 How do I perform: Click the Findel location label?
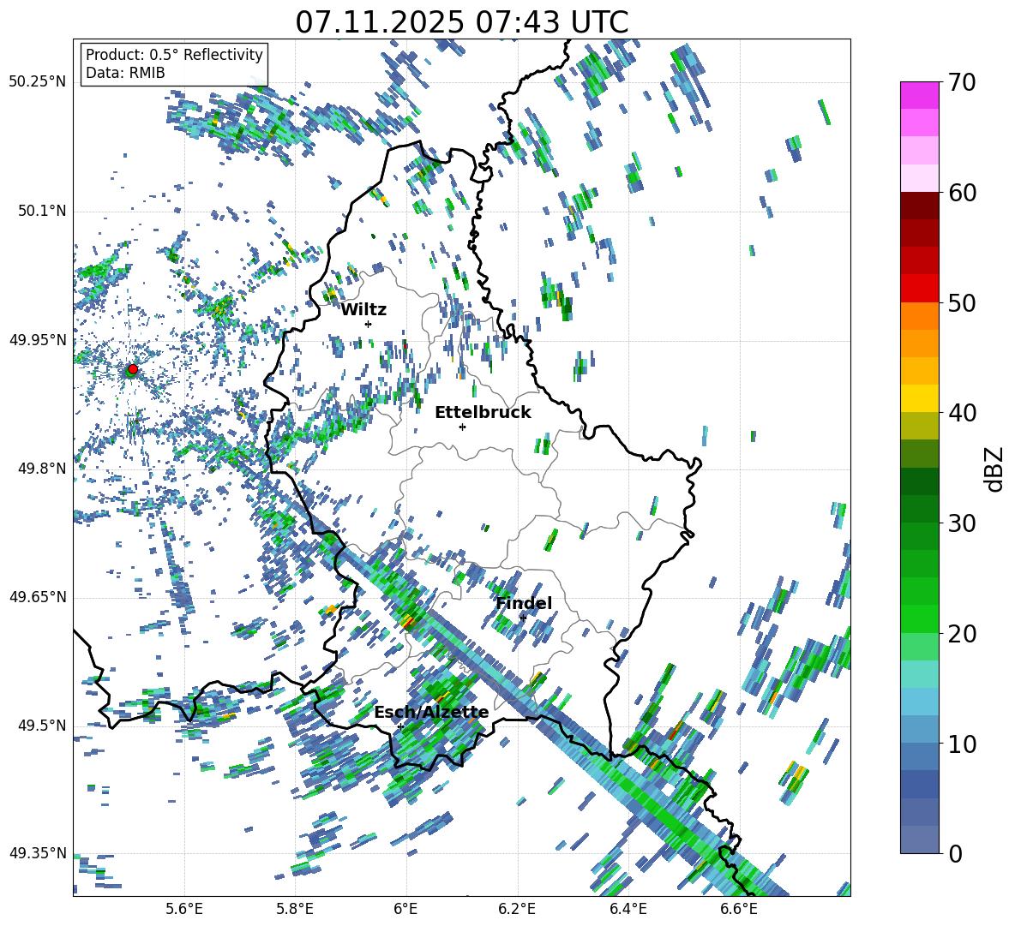pos(524,603)
